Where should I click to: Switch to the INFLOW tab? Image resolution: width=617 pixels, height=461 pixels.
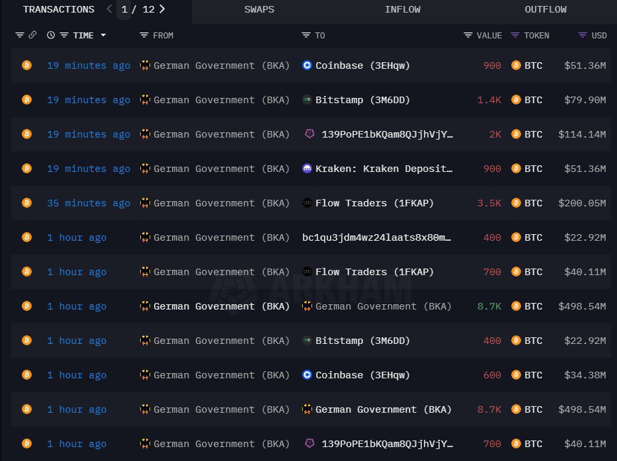402,9
